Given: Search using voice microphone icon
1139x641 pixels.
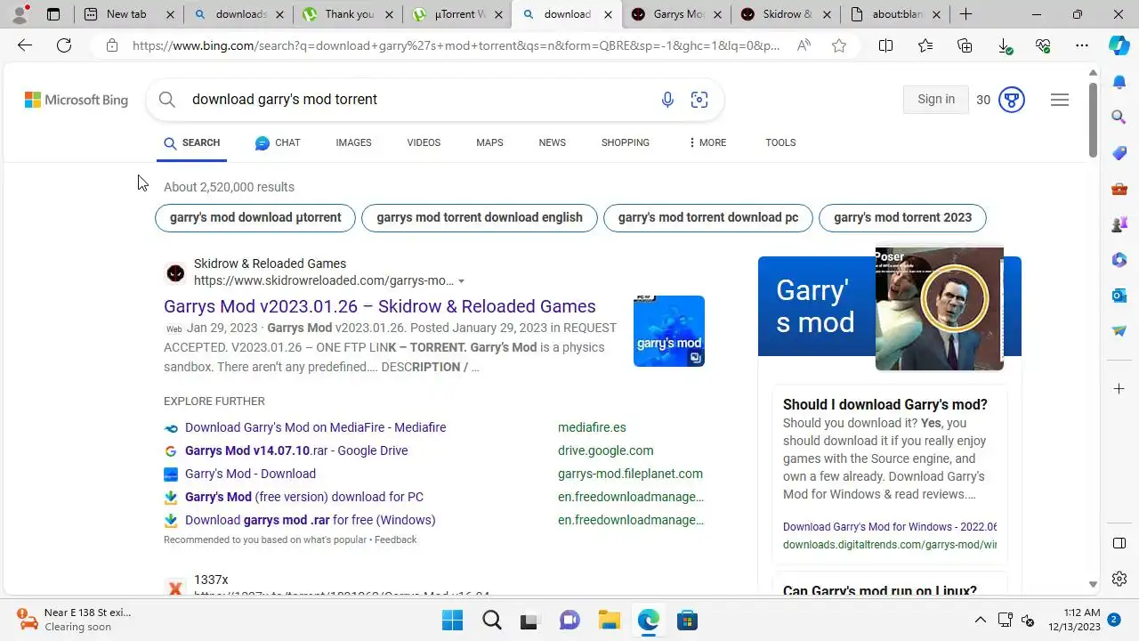Looking at the screenshot, I should click(x=667, y=100).
